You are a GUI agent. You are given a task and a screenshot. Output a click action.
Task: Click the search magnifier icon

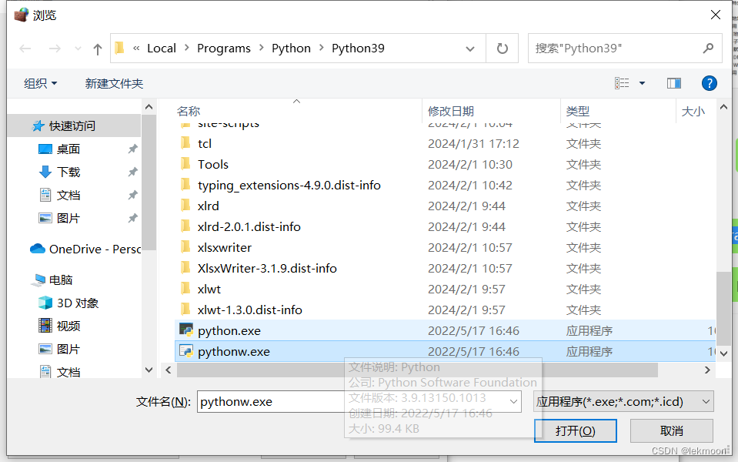[708, 48]
